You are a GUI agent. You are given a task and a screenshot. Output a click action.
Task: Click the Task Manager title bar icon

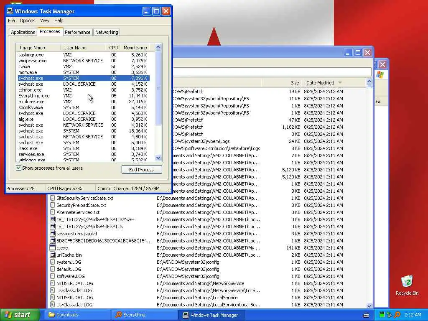[10, 11]
